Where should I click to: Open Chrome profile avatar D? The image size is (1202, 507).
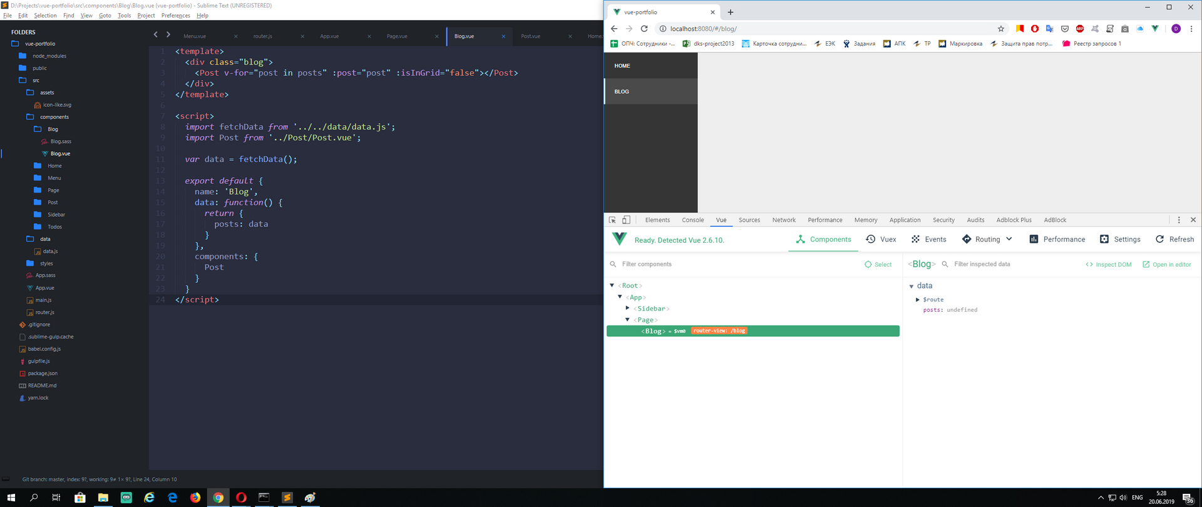pos(1176,29)
